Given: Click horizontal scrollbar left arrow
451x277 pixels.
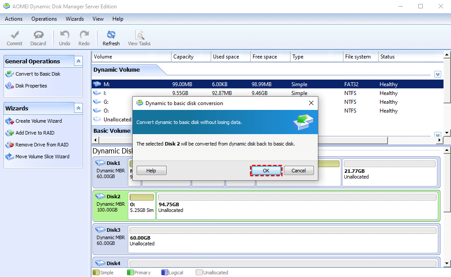Looking at the screenshot, I should (x=96, y=140).
